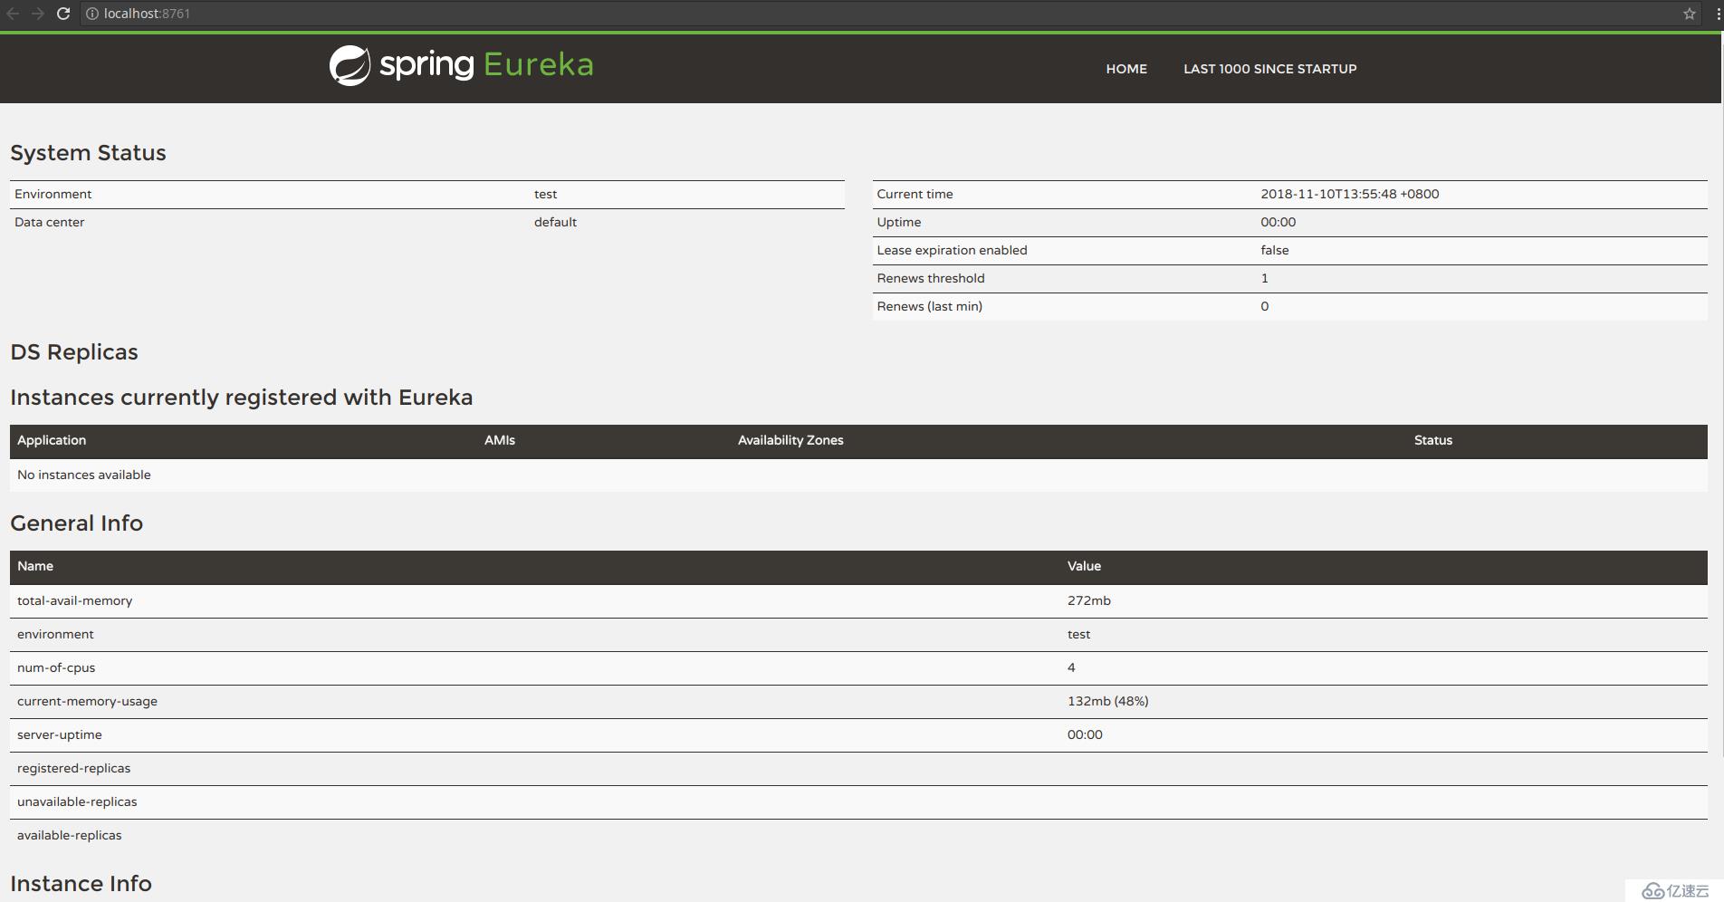
Task: Open LAST 1000 SINCE STARTUP link
Action: point(1269,69)
